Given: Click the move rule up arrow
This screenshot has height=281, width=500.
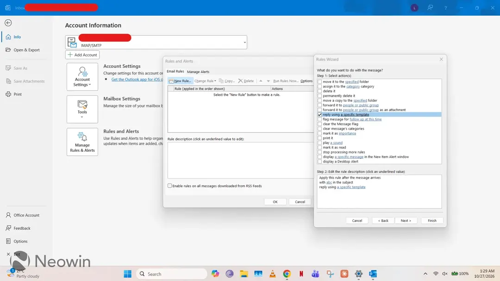Looking at the screenshot, I should point(261,81).
